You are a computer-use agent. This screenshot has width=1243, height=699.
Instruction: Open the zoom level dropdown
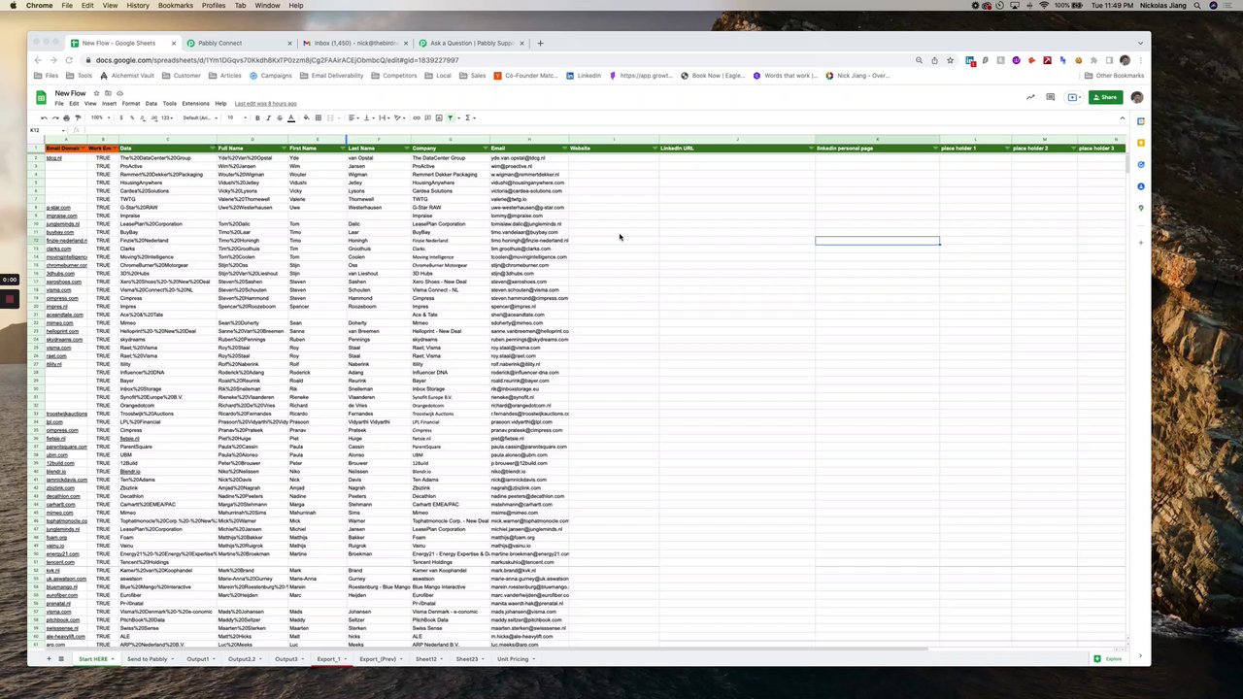pyautogui.click(x=100, y=117)
